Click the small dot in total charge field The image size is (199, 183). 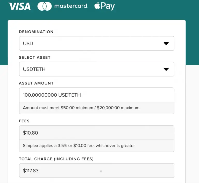click(x=101, y=171)
